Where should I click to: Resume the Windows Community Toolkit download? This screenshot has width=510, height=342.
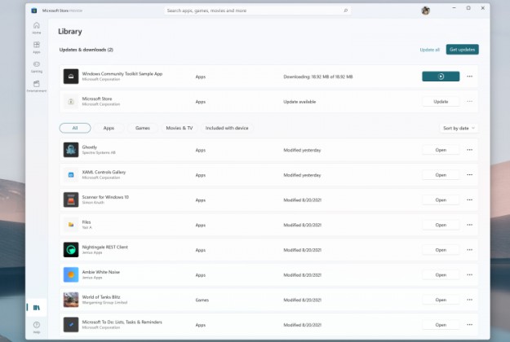[x=441, y=77]
